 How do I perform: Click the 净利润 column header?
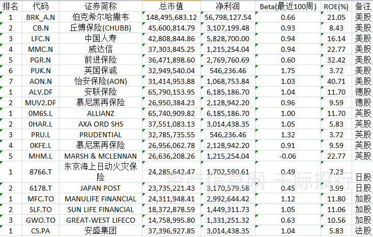coord(227,6)
